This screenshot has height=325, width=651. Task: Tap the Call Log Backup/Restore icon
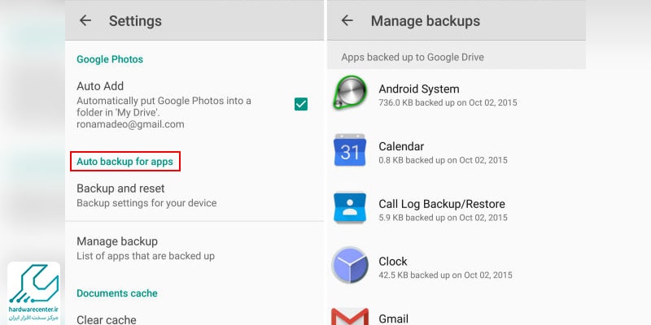(x=350, y=208)
